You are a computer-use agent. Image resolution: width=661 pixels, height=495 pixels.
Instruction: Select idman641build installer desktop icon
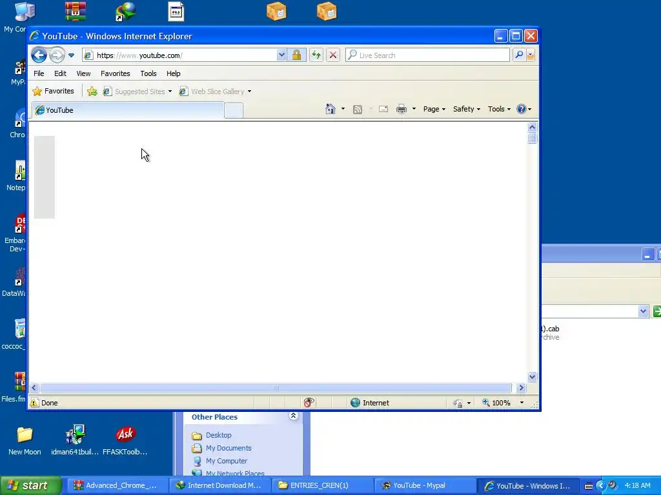[75, 440]
